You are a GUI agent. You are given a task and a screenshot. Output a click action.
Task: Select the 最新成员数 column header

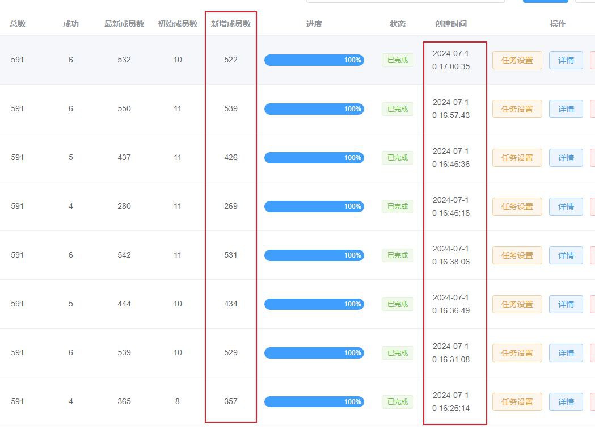point(124,24)
